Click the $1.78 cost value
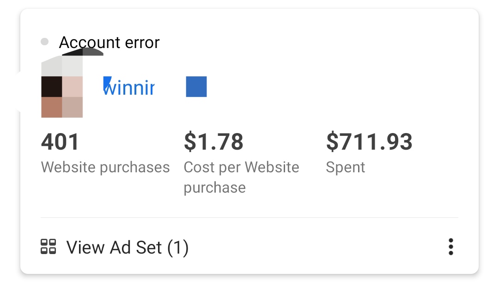The width and height of the screenshot is (499, 285). 213,142
